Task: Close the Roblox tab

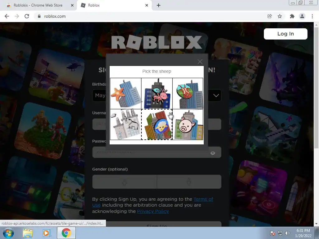Action: coord(147,5)
